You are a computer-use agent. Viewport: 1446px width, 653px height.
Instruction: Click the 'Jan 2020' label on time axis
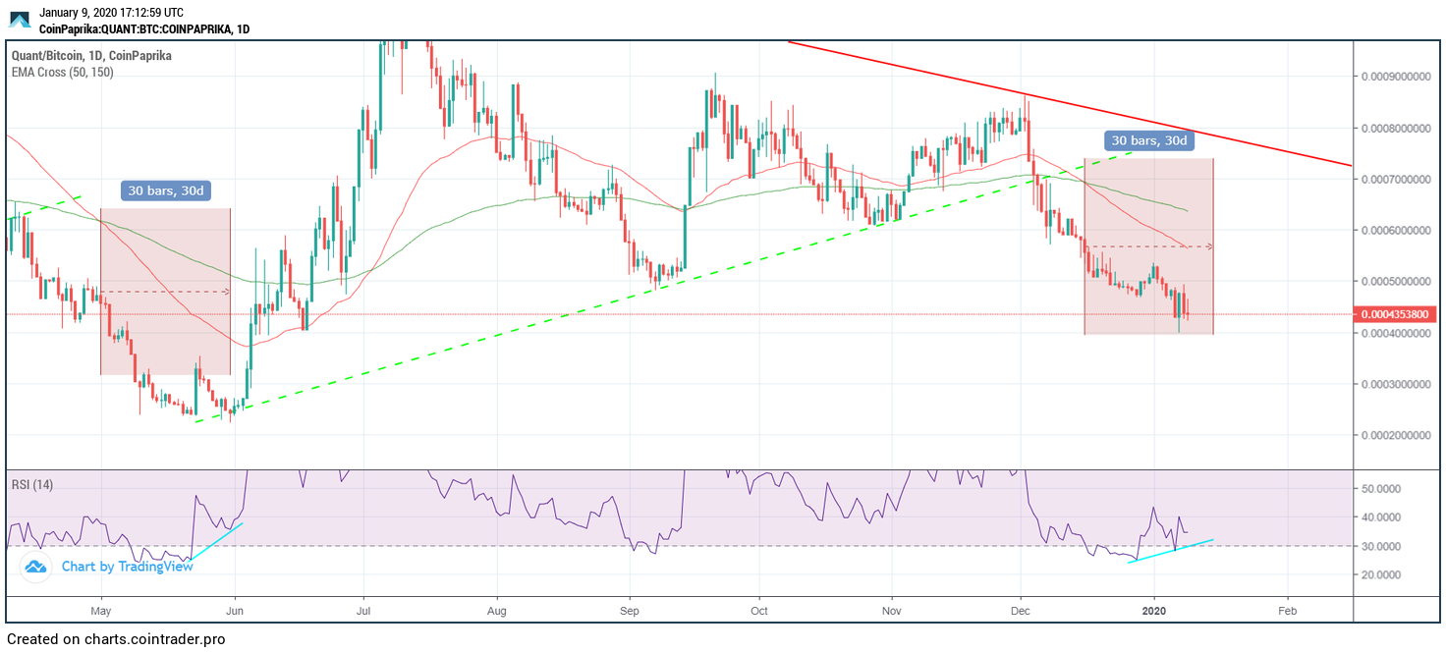[x=1155, y=610]
